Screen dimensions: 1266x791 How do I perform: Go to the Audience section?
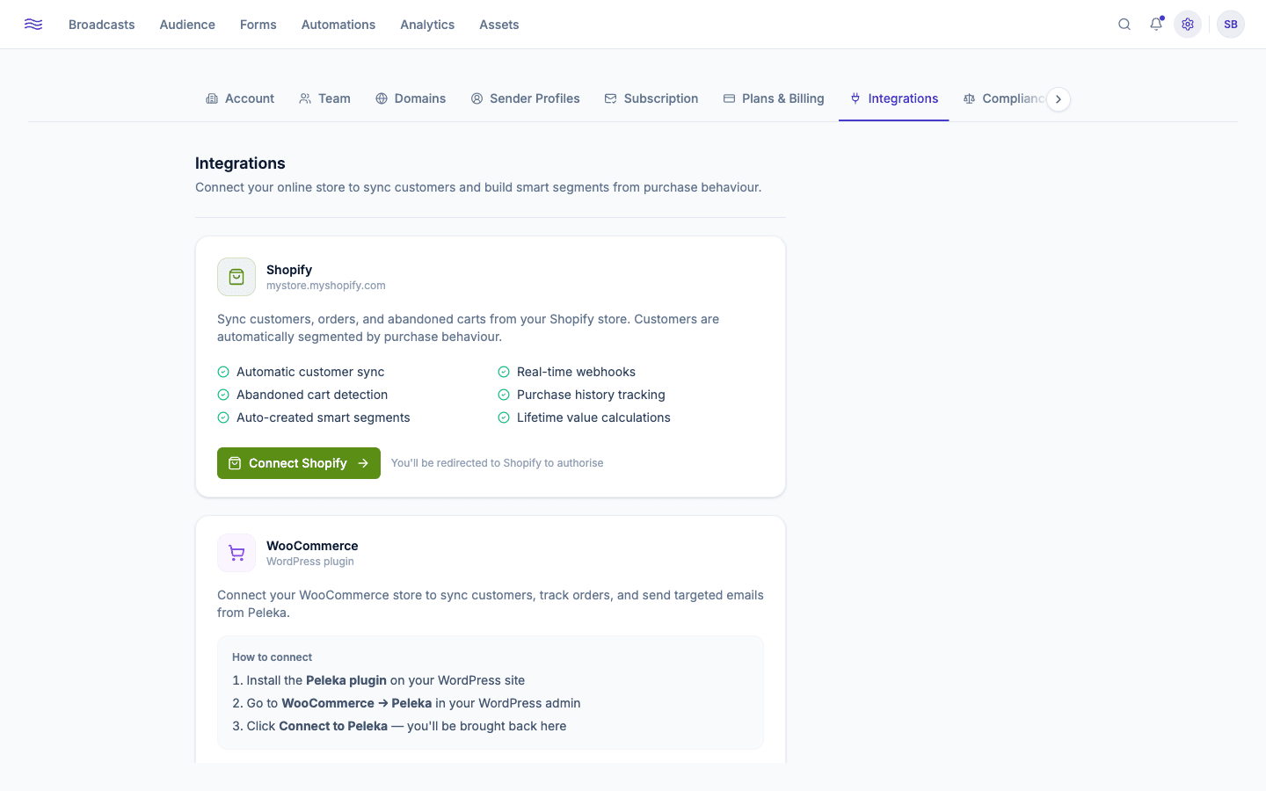(187, 25)
